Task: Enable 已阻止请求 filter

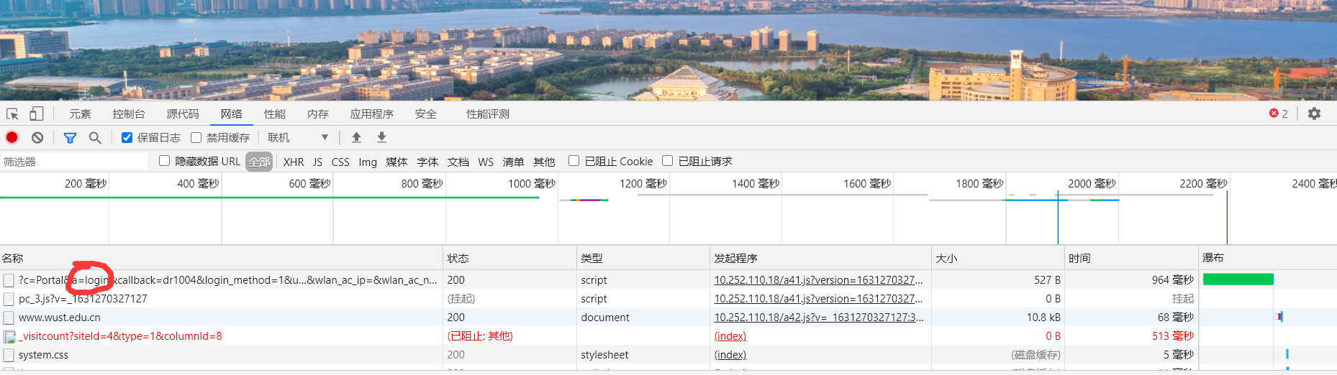Action: pos(667,161)
